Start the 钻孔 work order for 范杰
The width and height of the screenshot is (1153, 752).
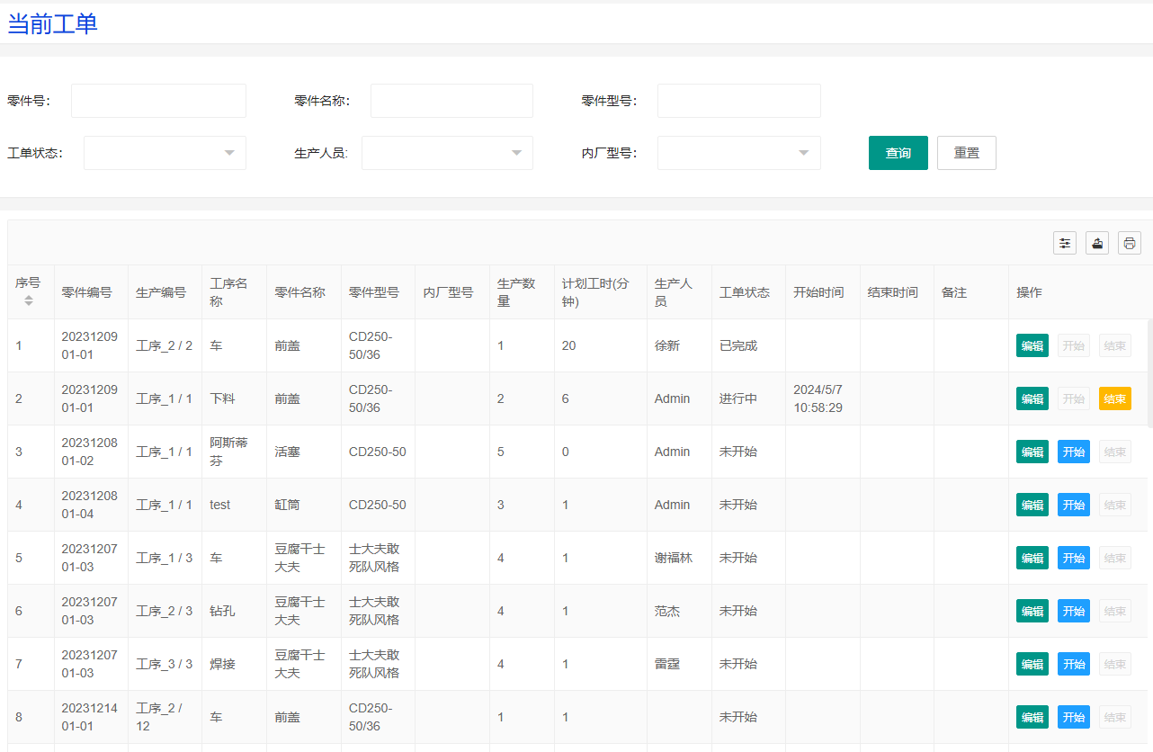click(1073, 611)
